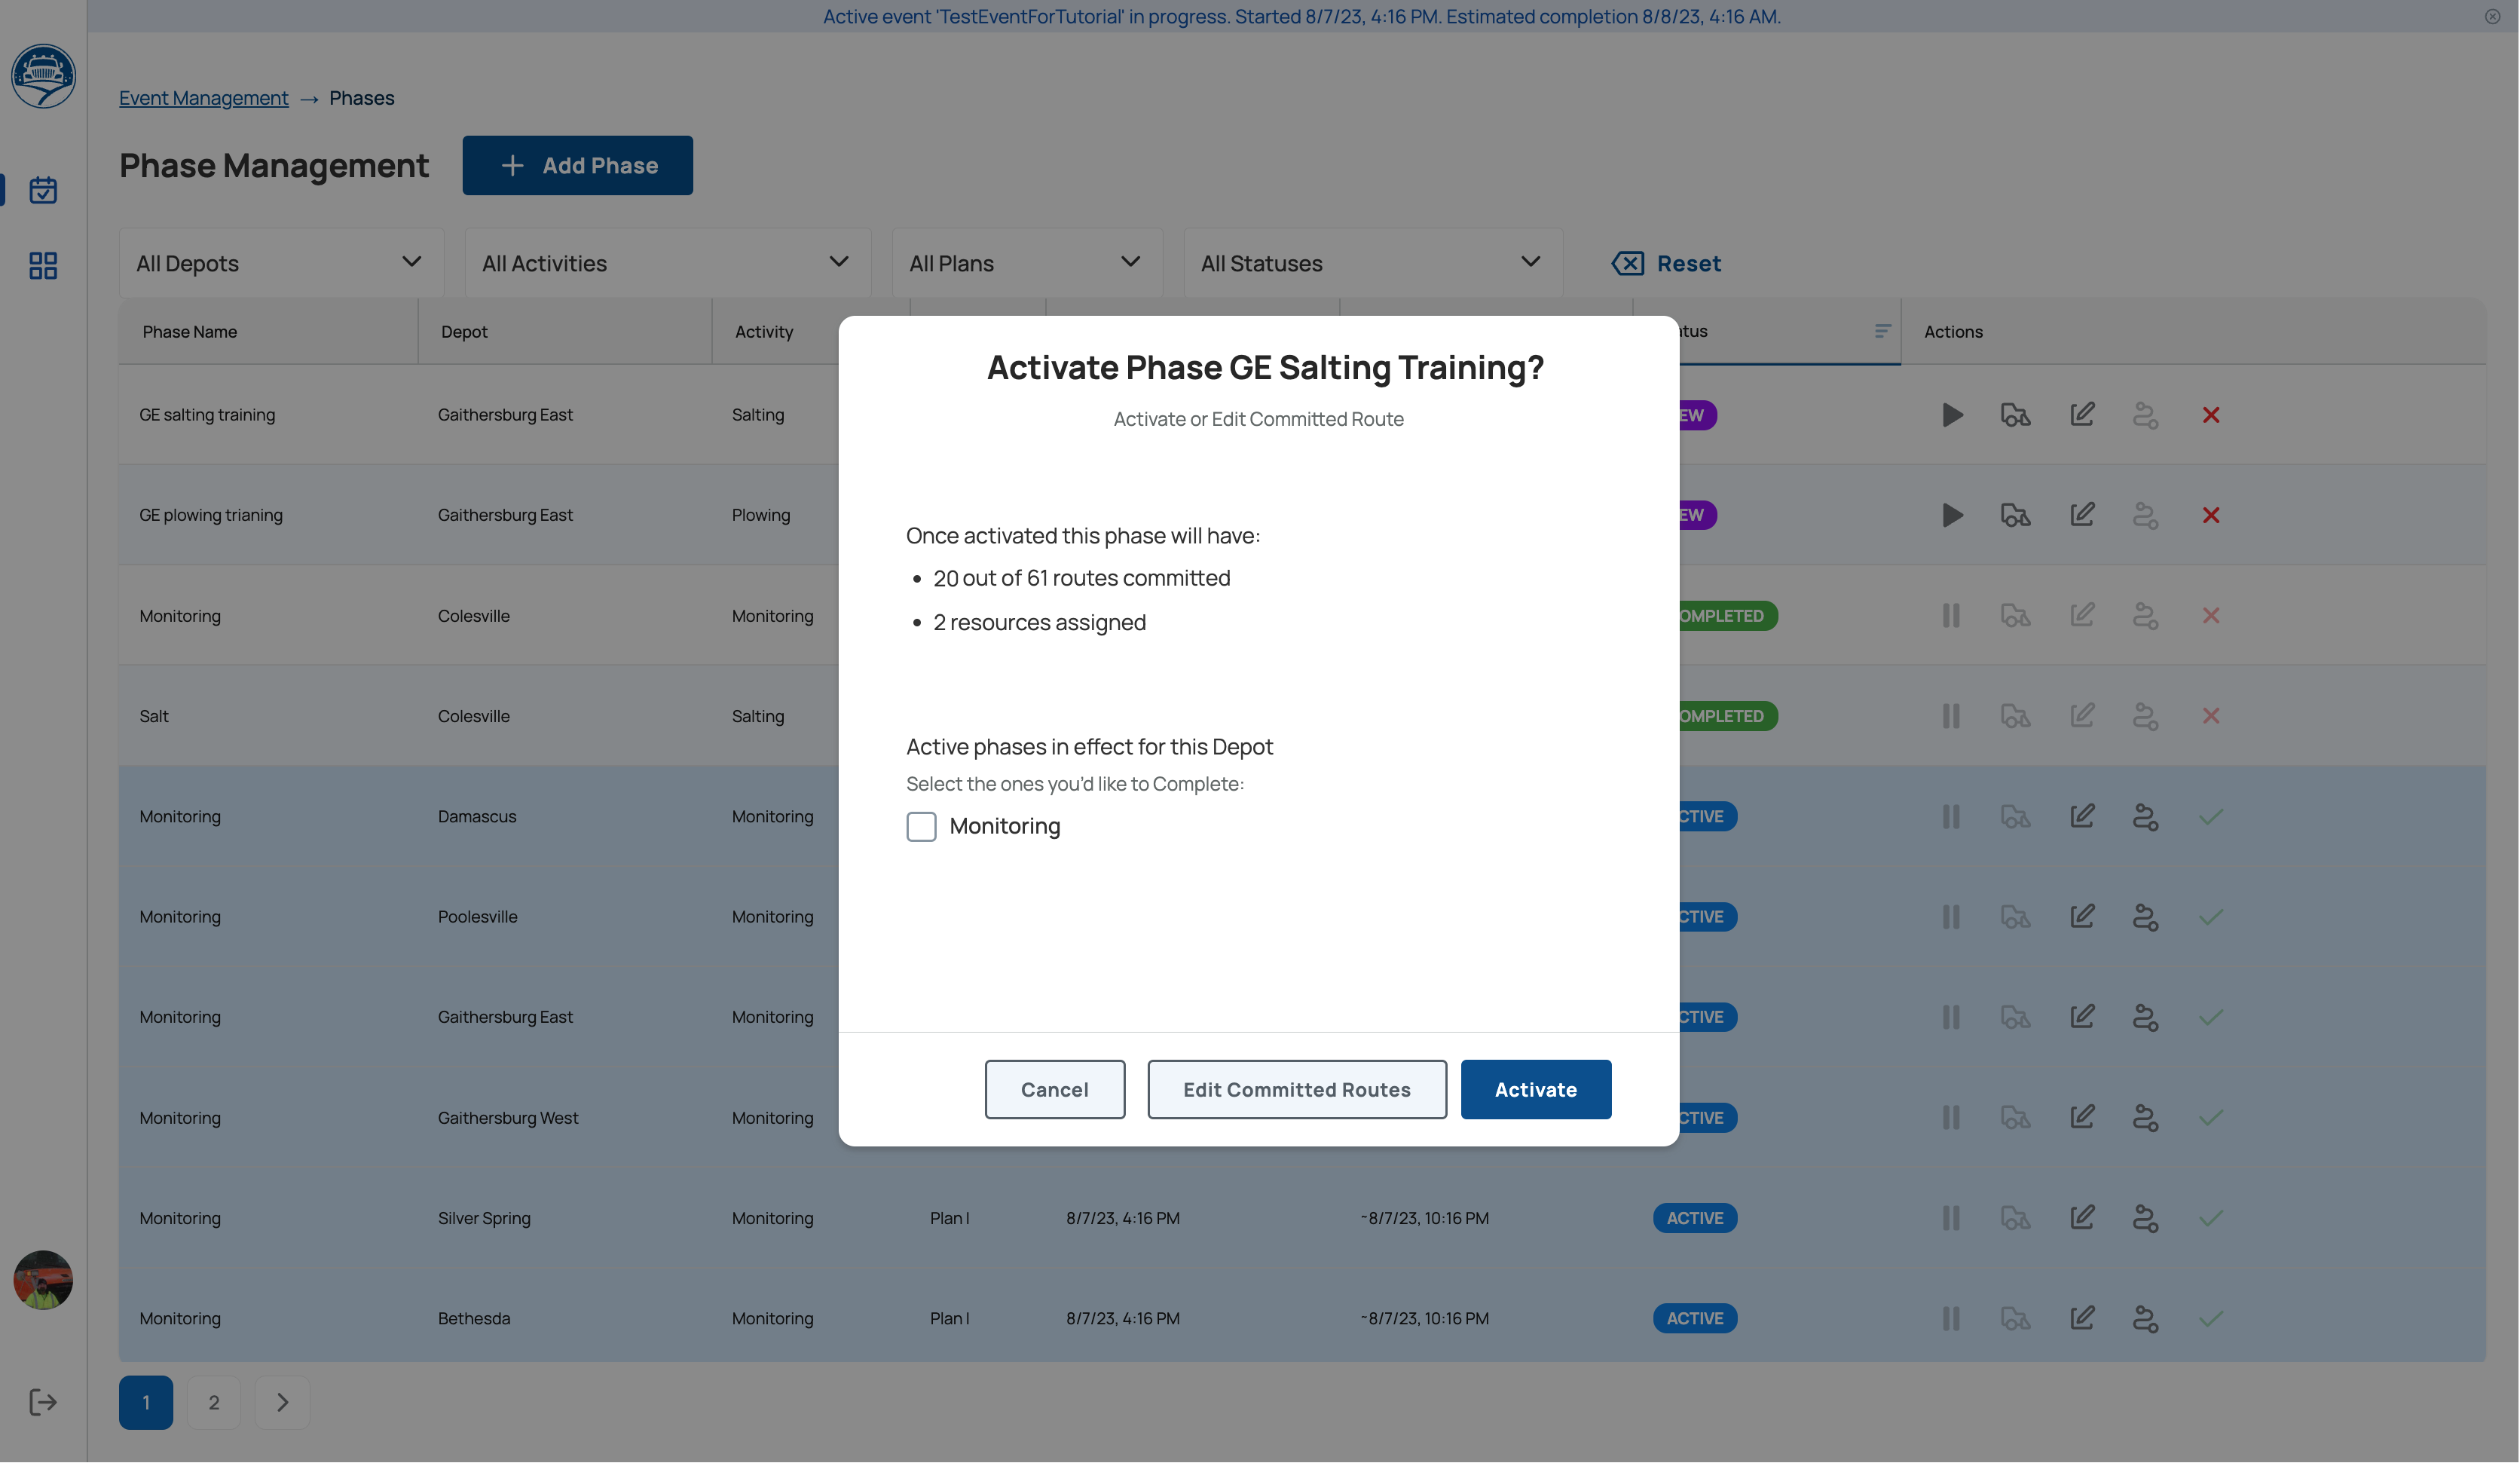Click next page arrow in pagination
Viewport: 2520px width, 1463px height.
tap(282, 1402)
